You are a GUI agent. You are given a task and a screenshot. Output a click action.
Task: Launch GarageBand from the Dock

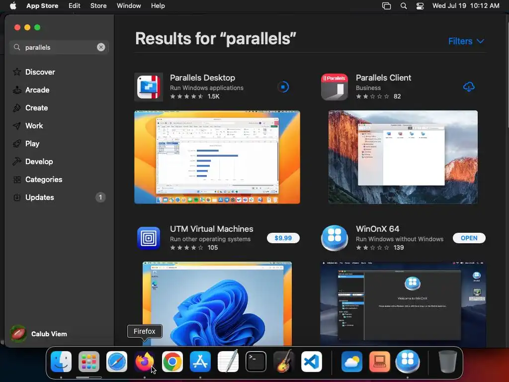284,362
